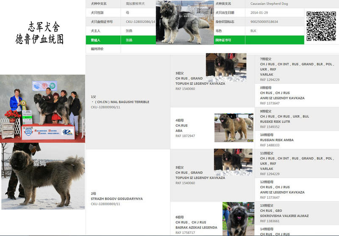Select dam name STRAZH BOGOV GOSUDARYNYA
This screenshot has height=236, width=339.
tap(117, 199)
